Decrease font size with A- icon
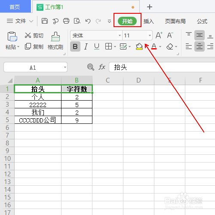 pos(170,35)
